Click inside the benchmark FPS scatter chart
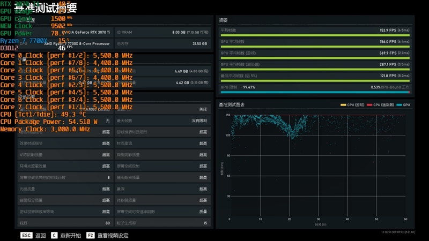This screenshot has width=429, height=241. click(x=317, y=165)
